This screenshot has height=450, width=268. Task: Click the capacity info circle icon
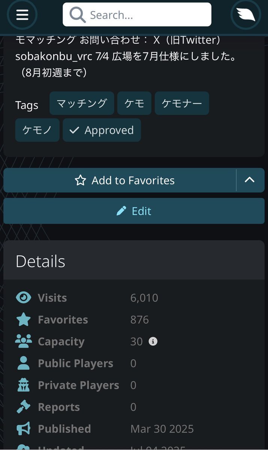click(x=153, y=342)
